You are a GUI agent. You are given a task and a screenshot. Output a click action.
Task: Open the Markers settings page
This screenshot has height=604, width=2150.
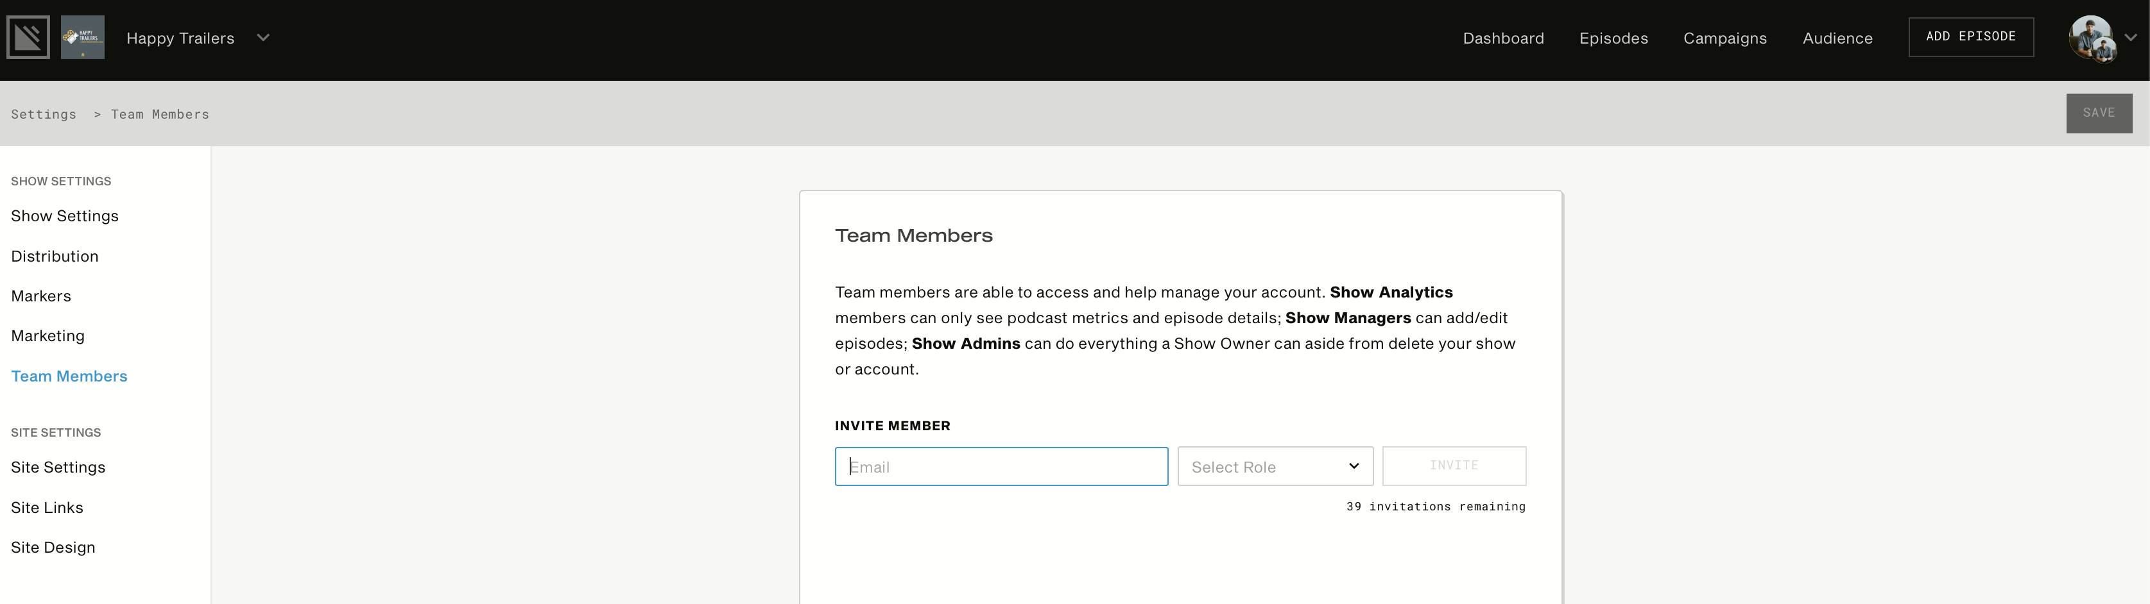(41, 296)
